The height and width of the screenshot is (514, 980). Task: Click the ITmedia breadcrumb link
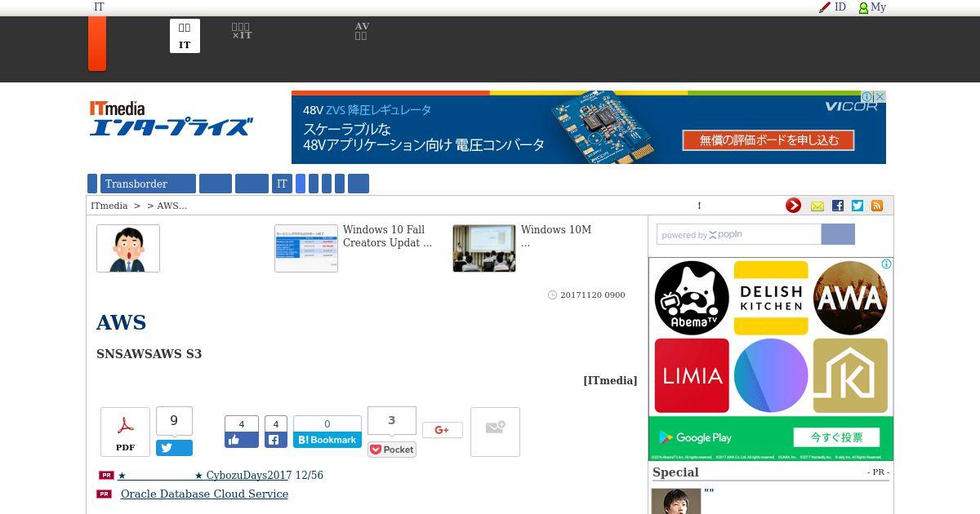[109, 206]
